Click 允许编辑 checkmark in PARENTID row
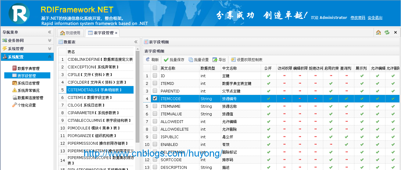401x170 pixels. click(378, 91)
